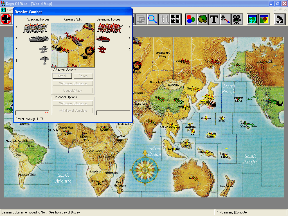
Task: Select the magnifying glass zoom tool
Action: 152,19
